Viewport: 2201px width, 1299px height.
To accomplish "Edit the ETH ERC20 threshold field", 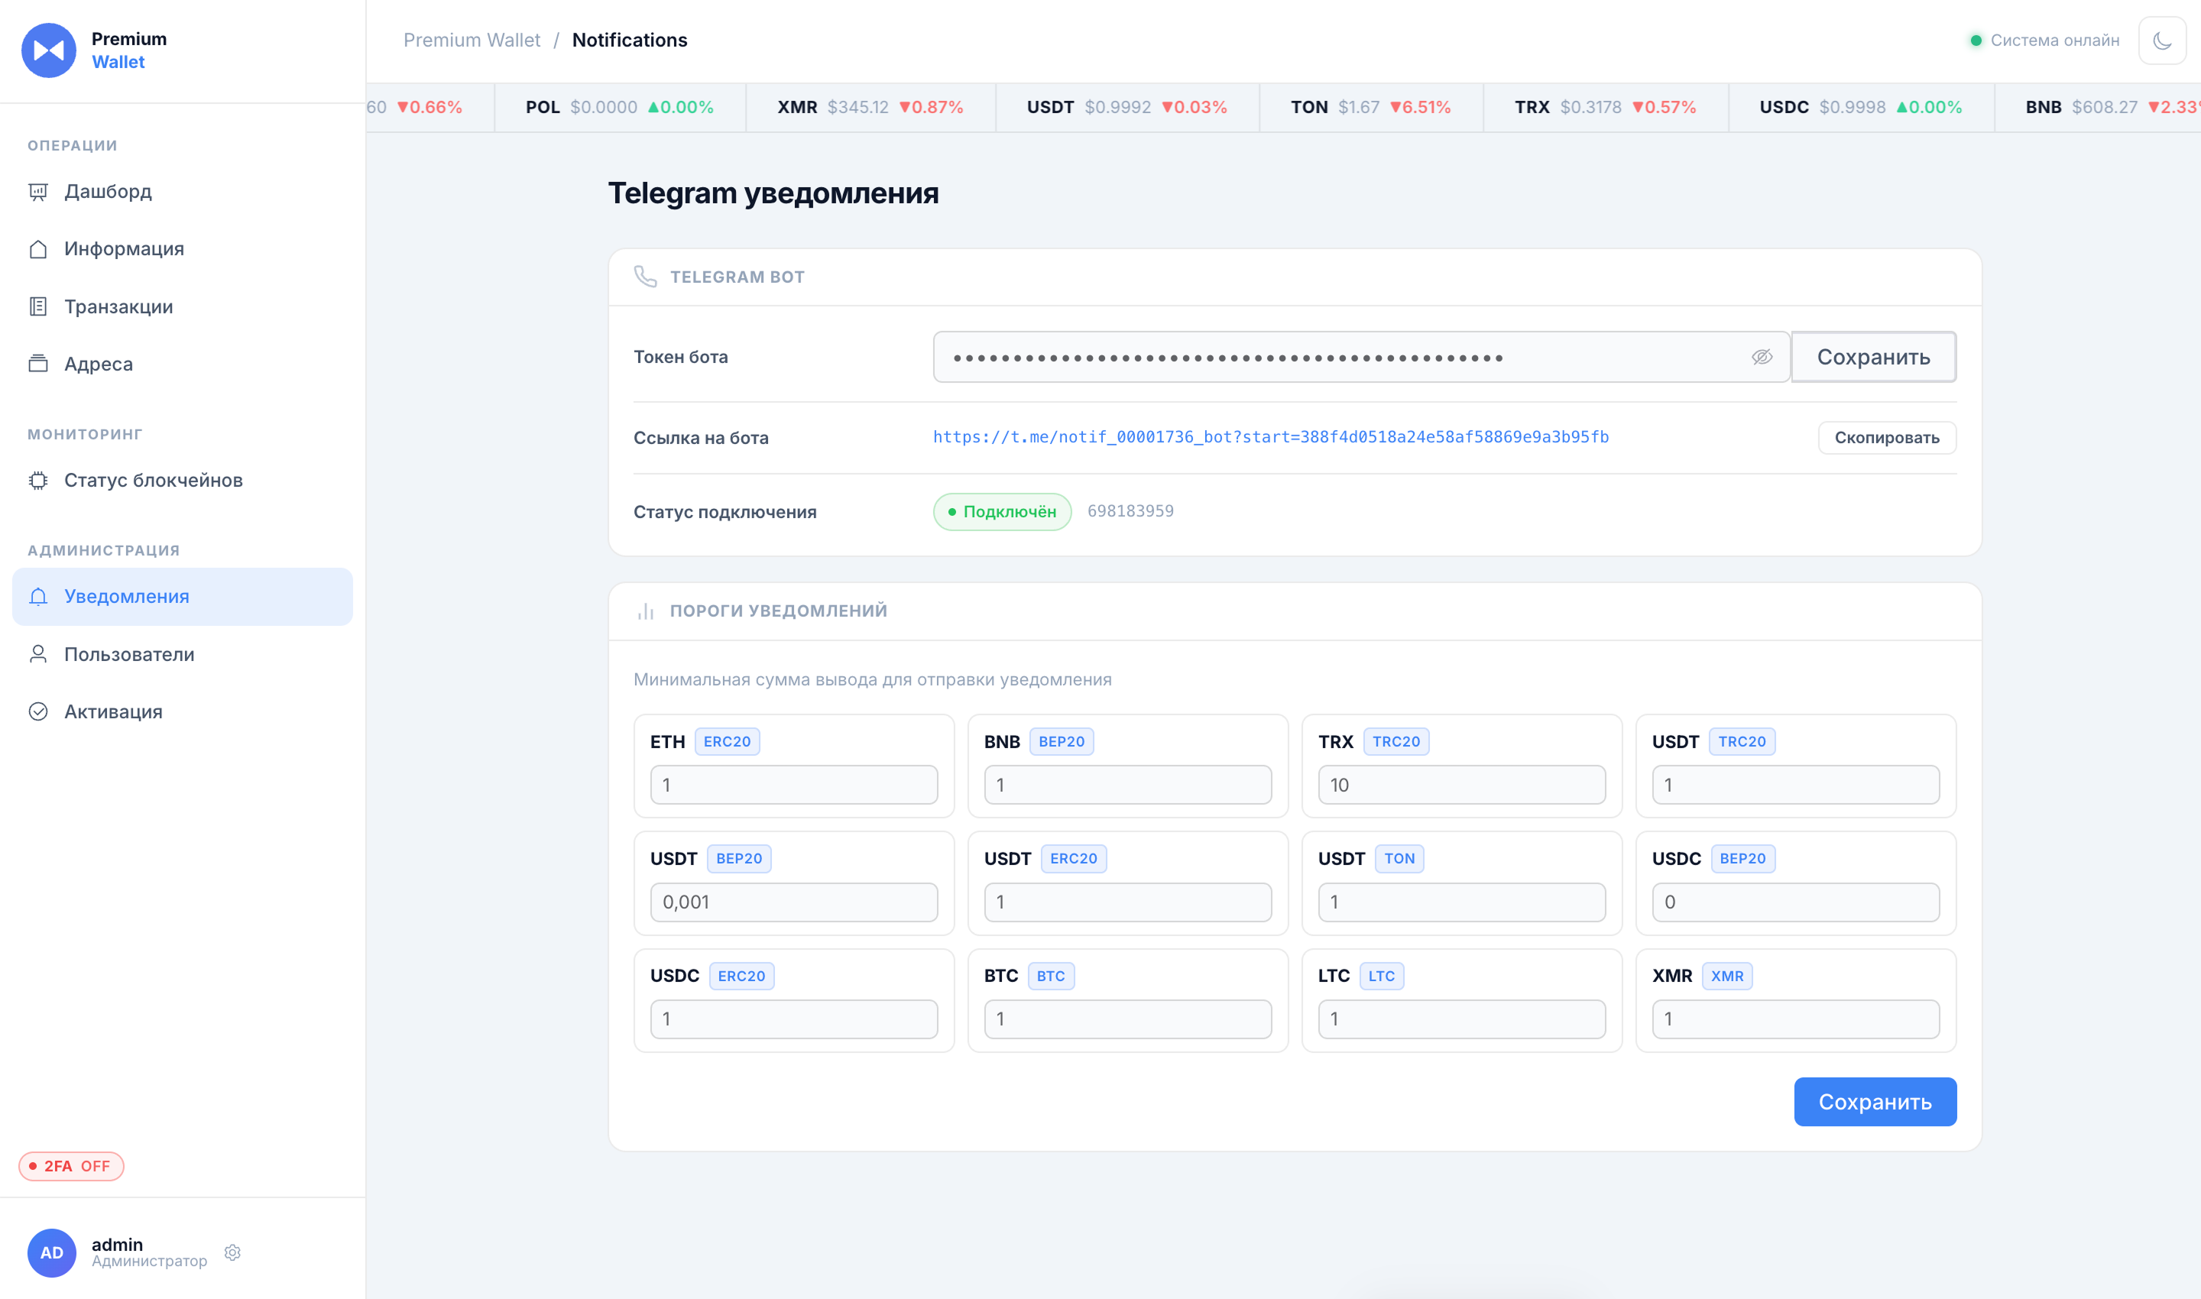I will pos(793,786).
